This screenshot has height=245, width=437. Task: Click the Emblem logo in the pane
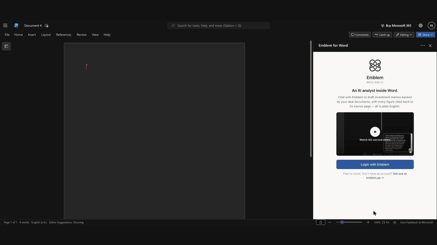pyautogui.click(x=375, y=66)
